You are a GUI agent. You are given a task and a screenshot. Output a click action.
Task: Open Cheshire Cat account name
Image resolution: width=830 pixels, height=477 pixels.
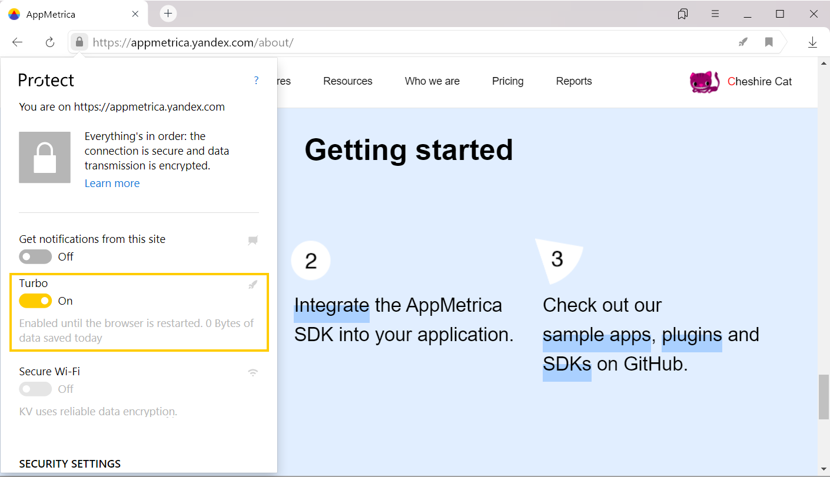tap(760, 81)
